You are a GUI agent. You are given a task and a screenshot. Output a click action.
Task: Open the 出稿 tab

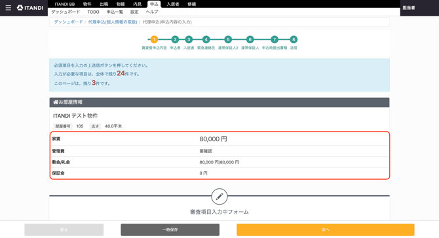(x=104, y=4)
